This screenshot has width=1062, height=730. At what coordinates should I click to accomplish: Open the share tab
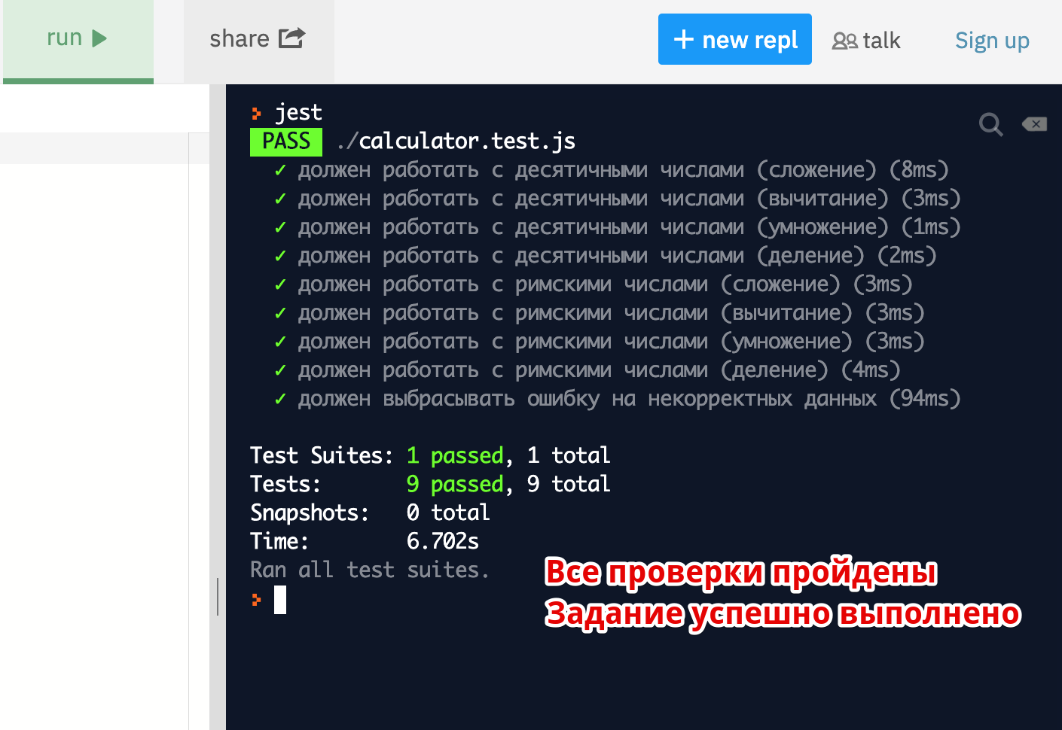tap(258, 39)
